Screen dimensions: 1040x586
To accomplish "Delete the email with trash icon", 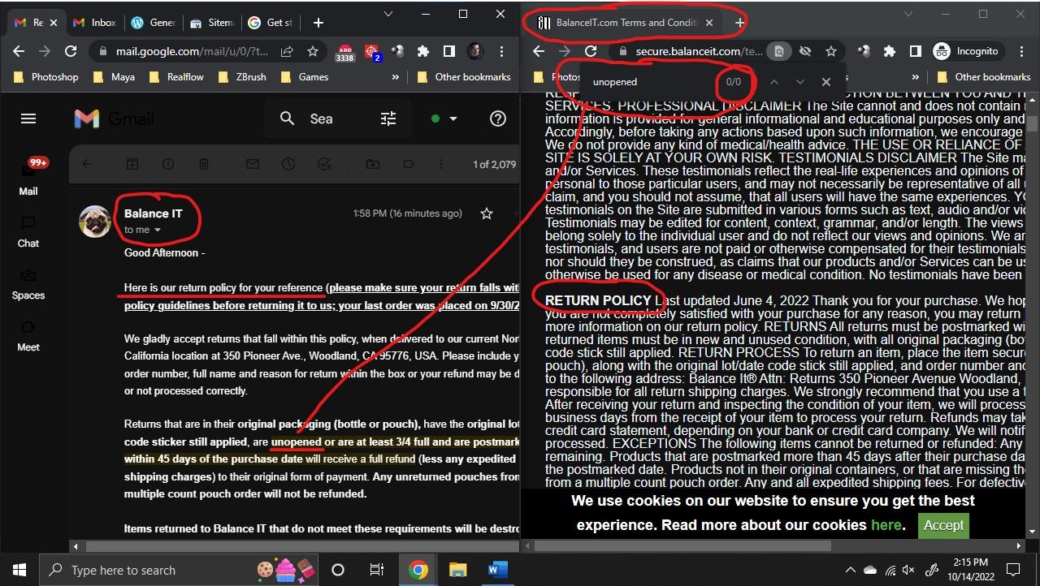I will 204,164.
